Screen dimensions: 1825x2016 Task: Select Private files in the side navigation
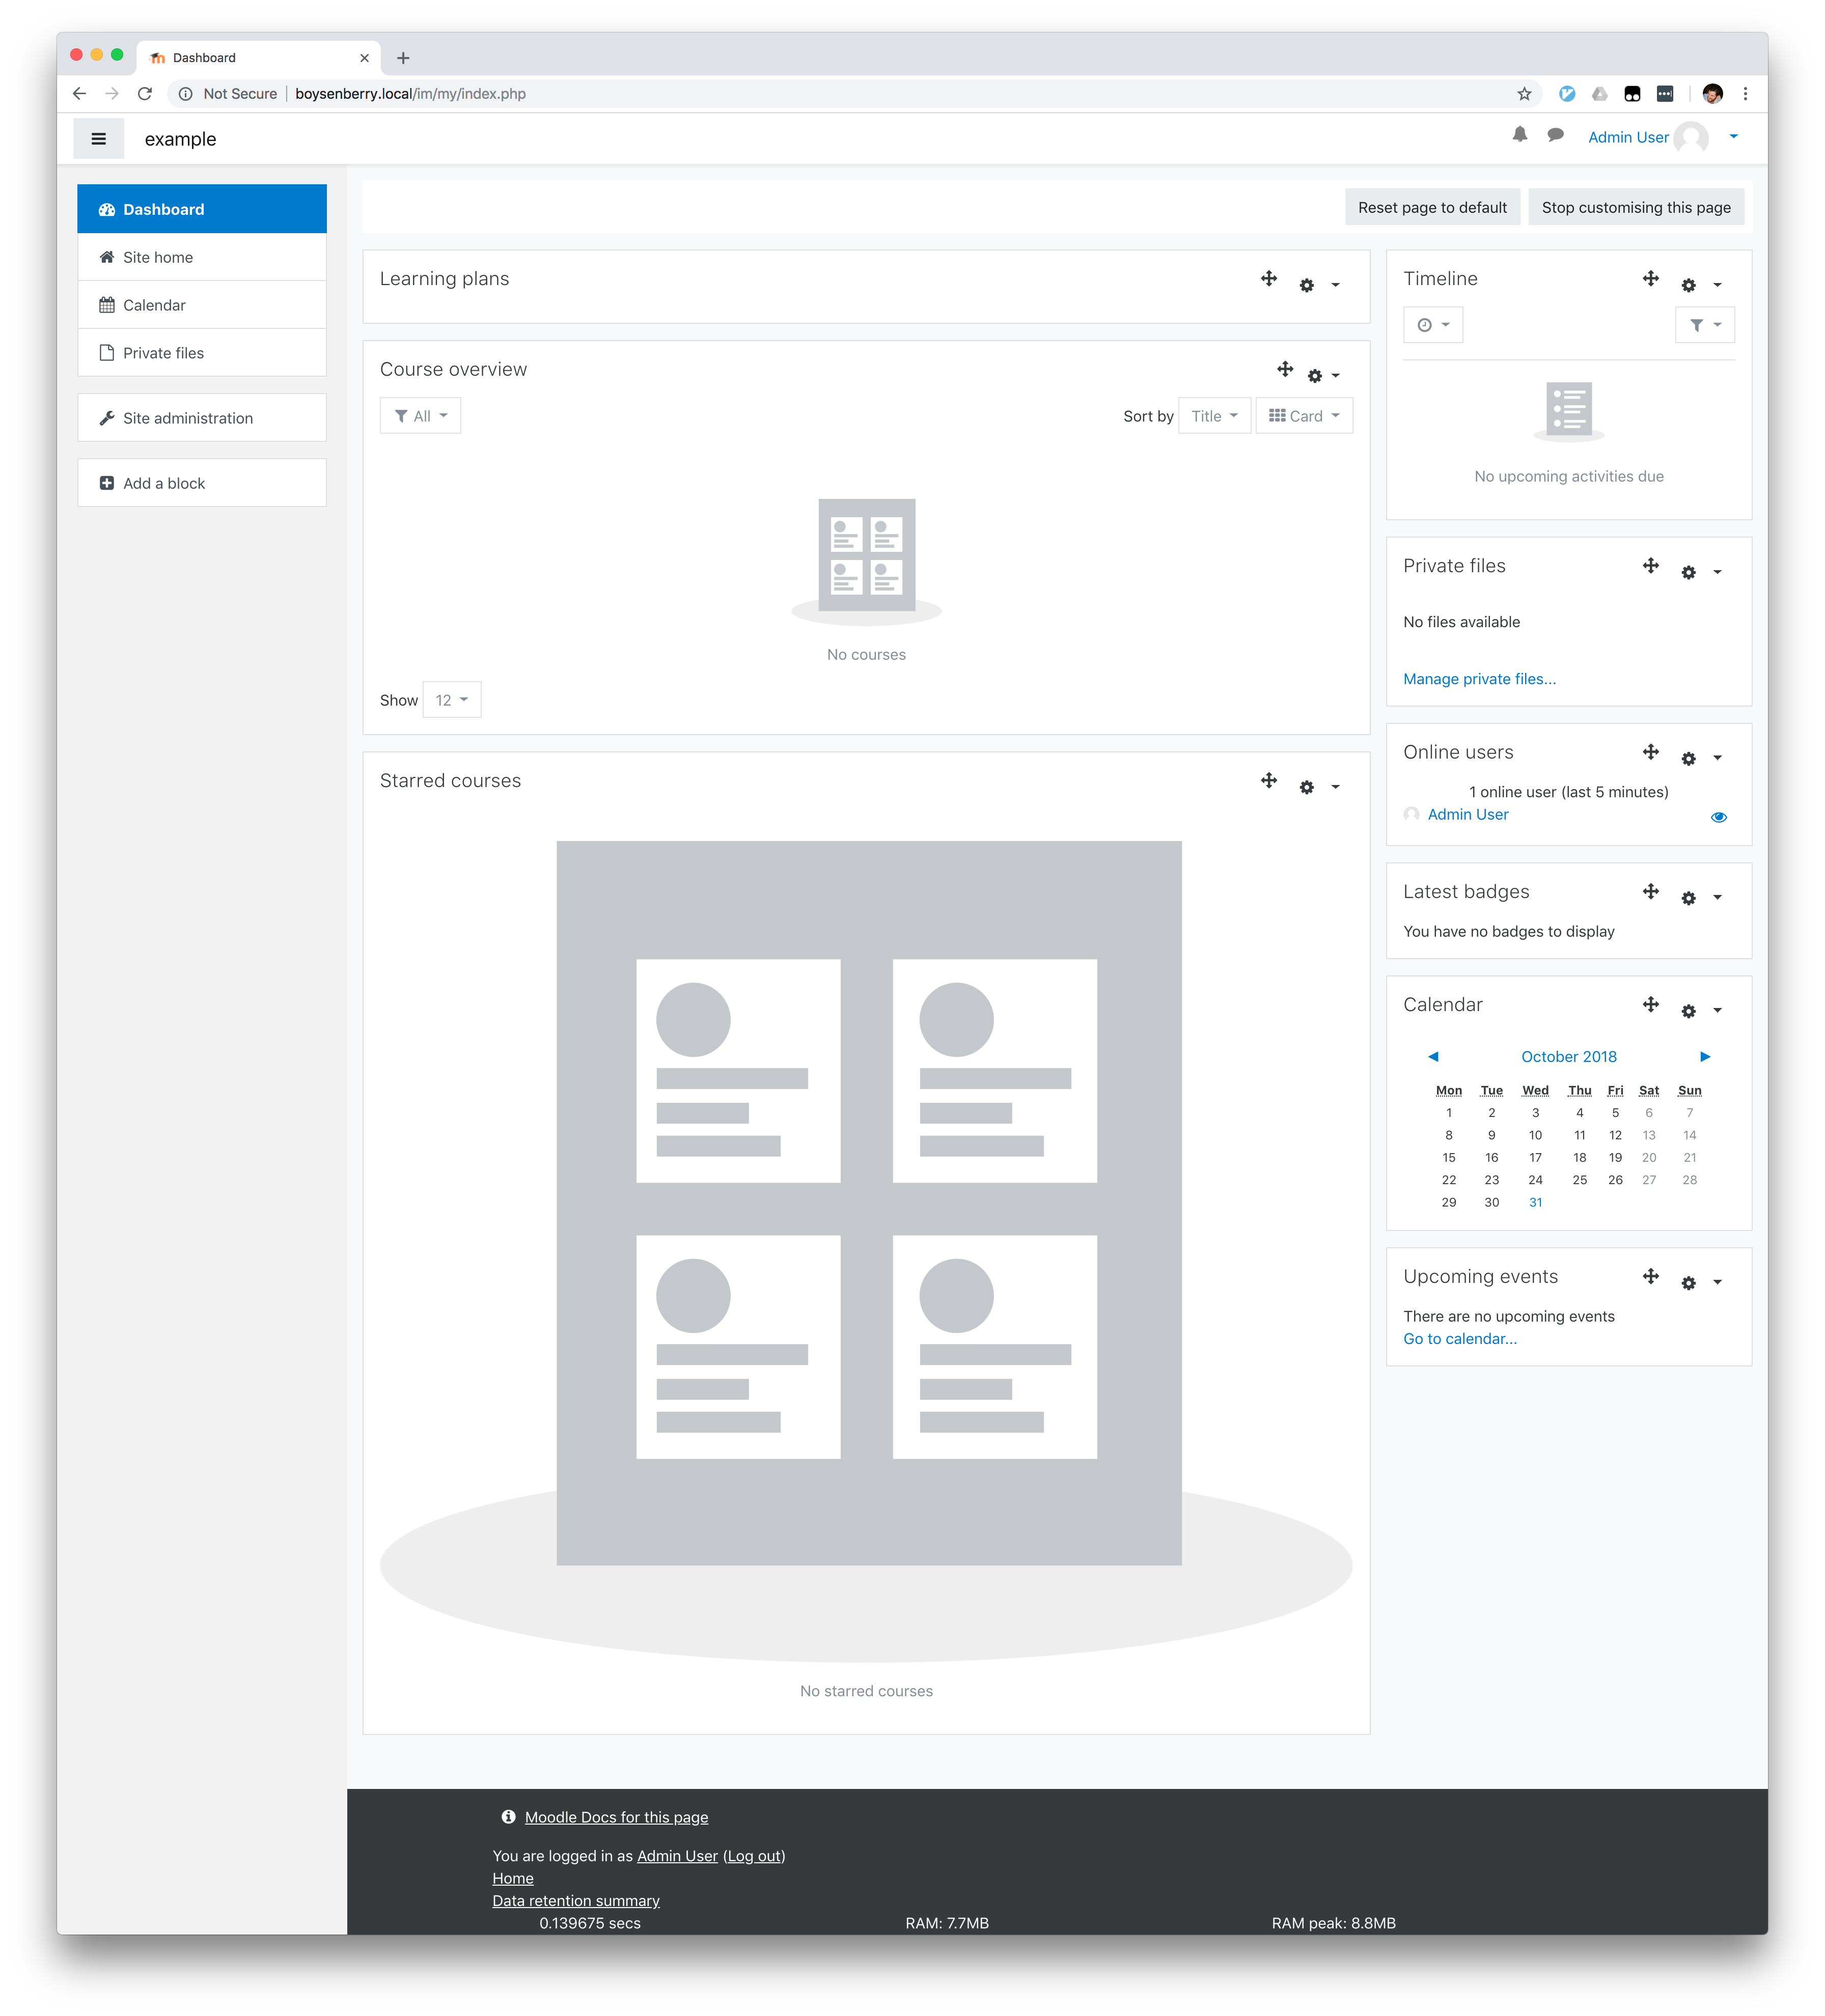(202, 353)
